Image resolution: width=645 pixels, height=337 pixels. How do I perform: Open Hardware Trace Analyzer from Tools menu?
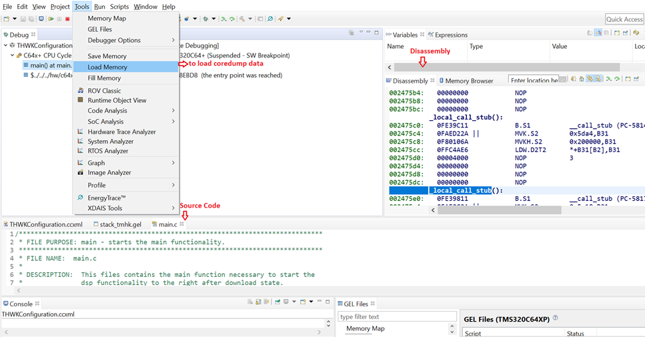click(125, 131)
